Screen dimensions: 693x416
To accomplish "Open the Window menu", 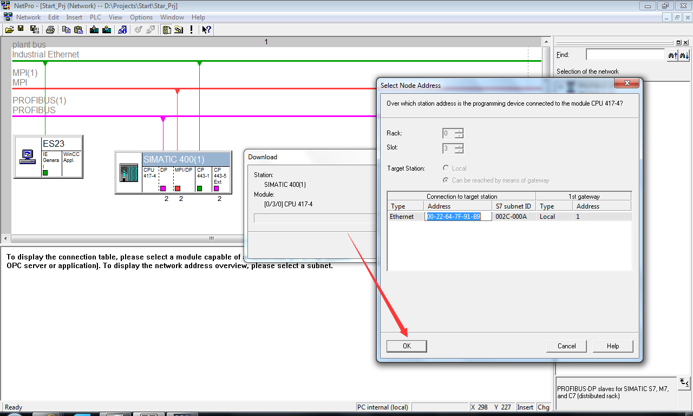I will coord(172,17).
